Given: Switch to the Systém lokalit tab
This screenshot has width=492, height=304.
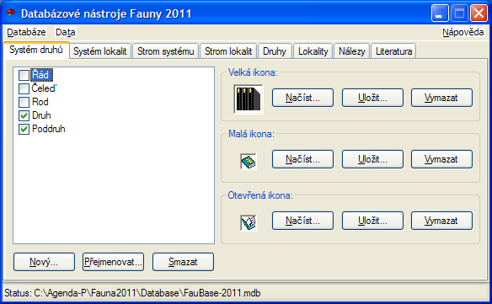Looking at the screenshot, I should click(x=99, y=51).
